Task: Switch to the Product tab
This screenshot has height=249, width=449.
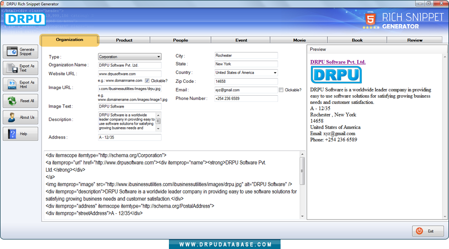Action: [x=124, y=40]
